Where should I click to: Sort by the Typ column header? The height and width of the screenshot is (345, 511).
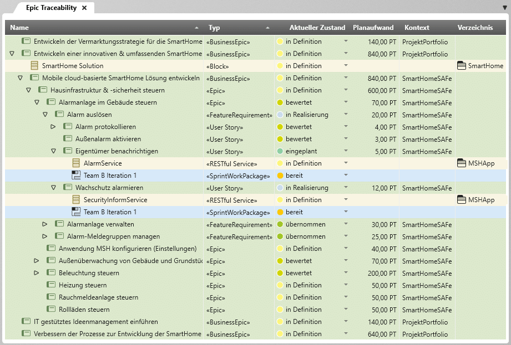[214, 28]
